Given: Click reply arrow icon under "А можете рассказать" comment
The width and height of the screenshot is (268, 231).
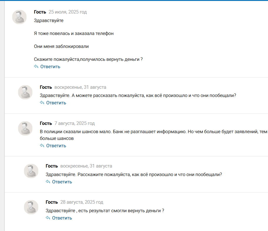Looking at the screenshot, I should [42, 103].
